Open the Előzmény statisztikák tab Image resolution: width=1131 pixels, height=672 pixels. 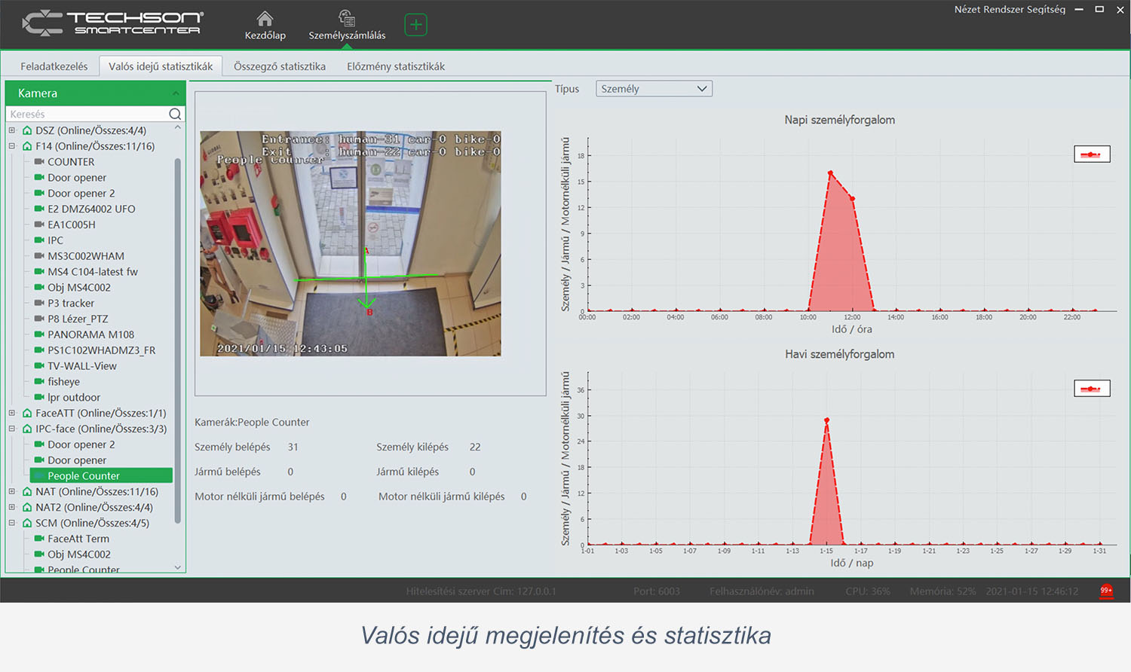[x=395, y=66]
